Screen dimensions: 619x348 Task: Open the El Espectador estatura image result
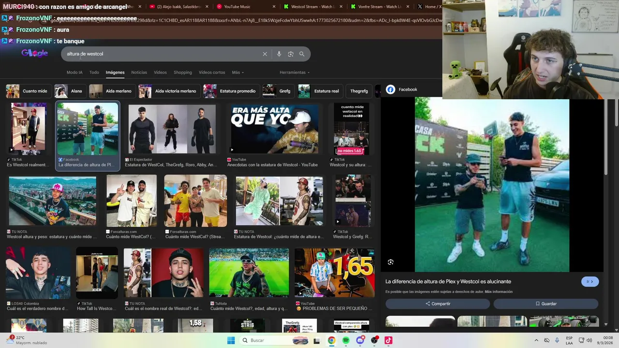(x=172, y=129)
